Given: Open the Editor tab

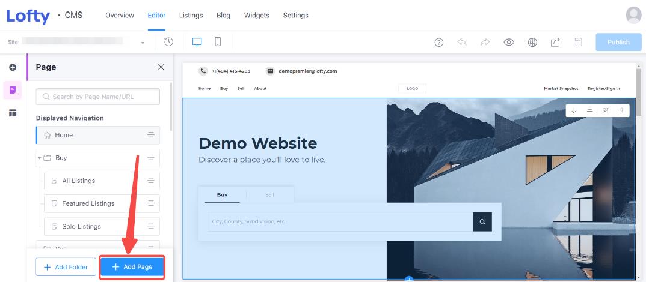Looking at the screenshot, I should (156, 15).
